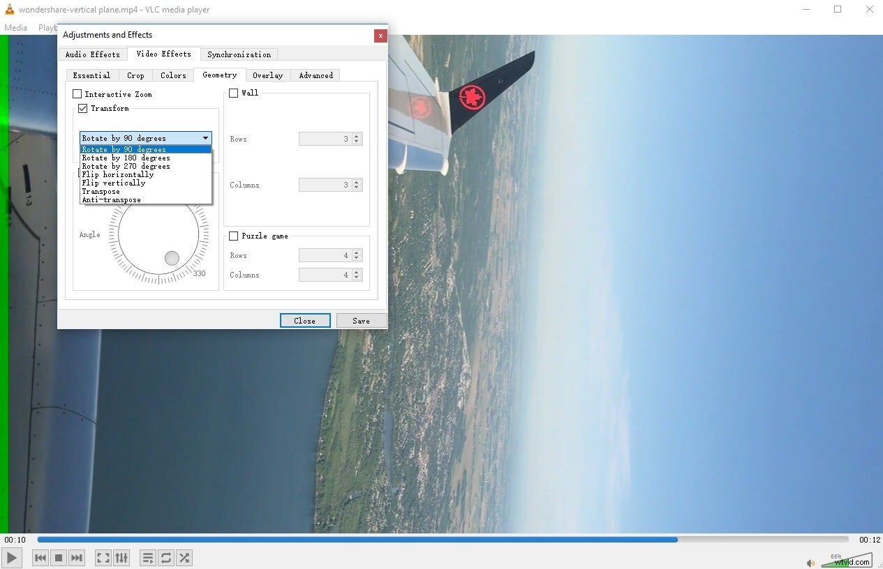Enable the Interactive Zoom checkbox
883x569 pixels.
point(77,93)
